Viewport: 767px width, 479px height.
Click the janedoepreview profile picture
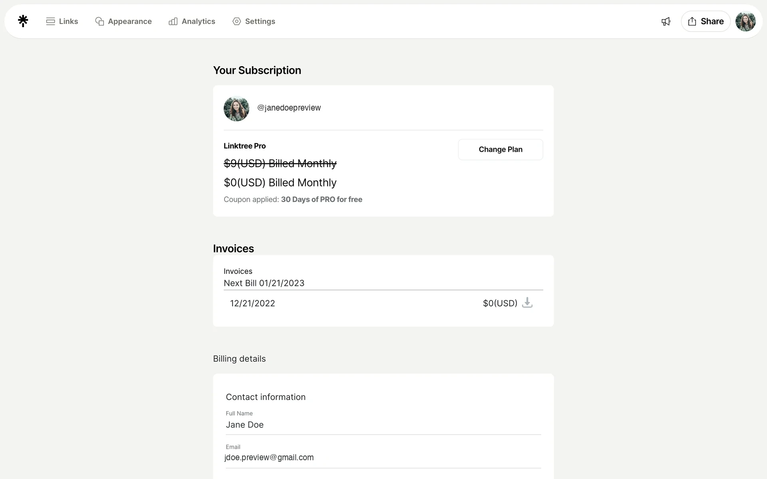click(236, 108)
